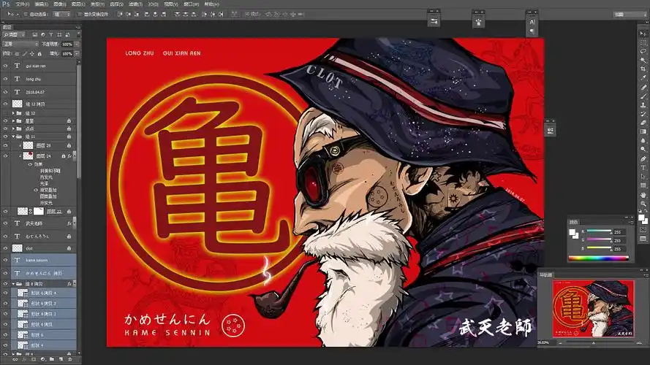Viewport: 650px width, 365px height.
Task: Open the 正常 blend mode dropdown
Action: tap(20, 44)
